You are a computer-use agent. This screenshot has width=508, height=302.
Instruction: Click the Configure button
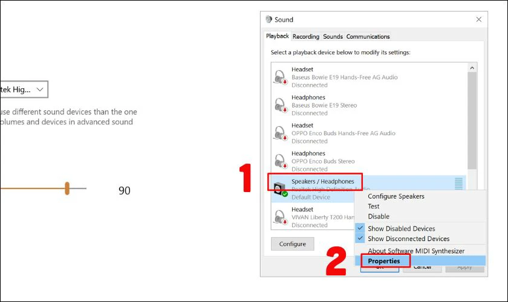tap(293, 244)
